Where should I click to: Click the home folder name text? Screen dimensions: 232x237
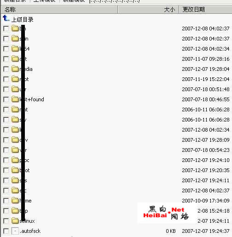[x=25, y=201]
